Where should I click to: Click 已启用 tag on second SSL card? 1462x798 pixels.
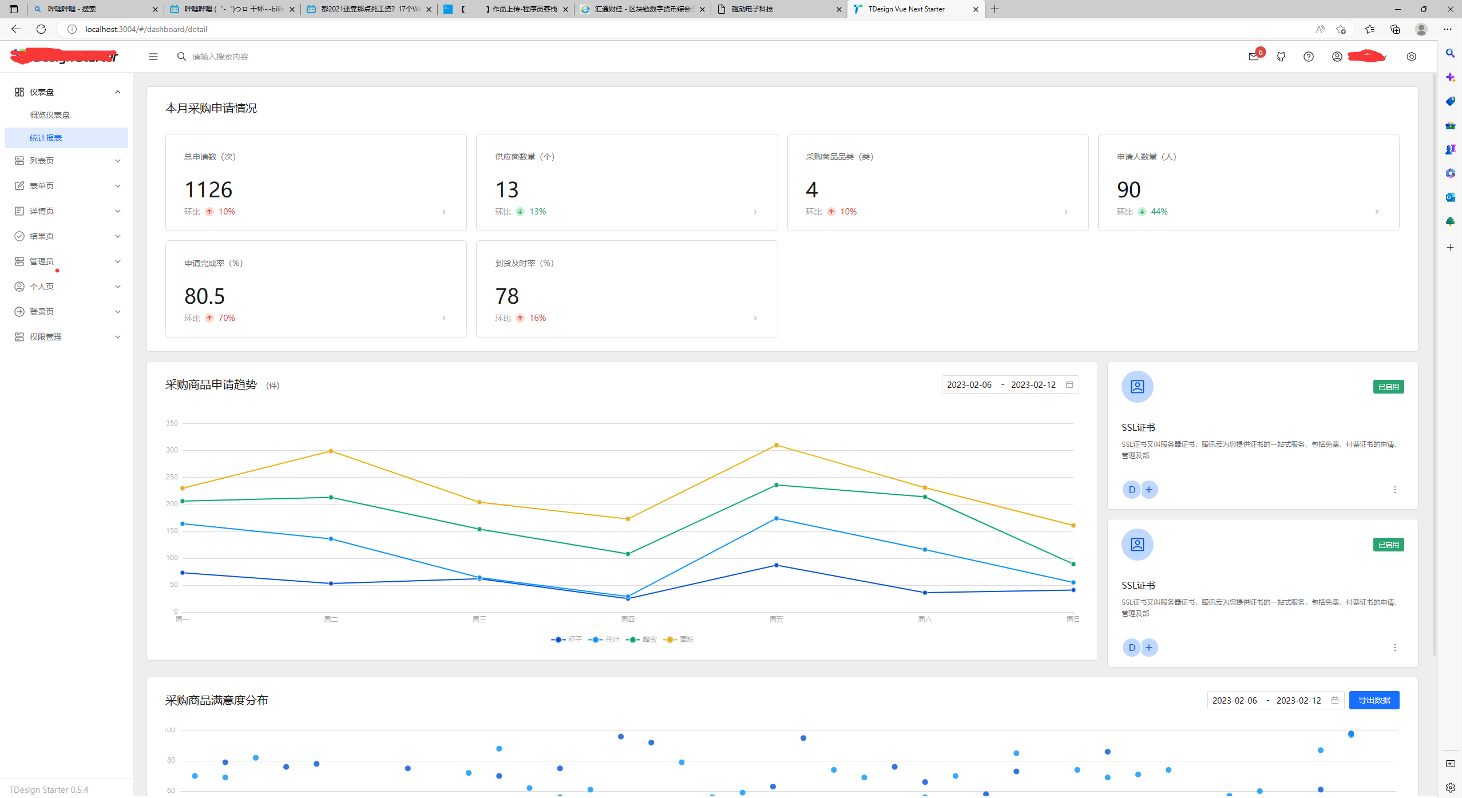pyautogui.click(x=1389, y=545)
